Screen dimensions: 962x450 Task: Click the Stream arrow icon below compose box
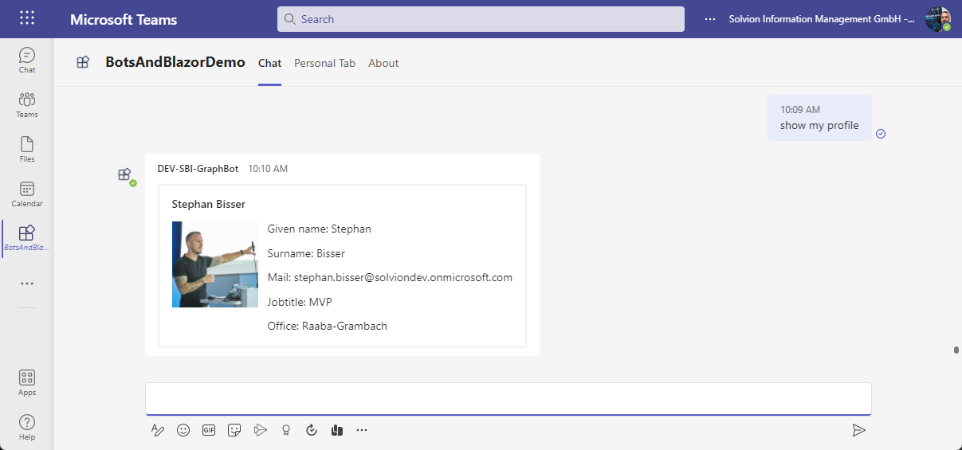point(260,430)
